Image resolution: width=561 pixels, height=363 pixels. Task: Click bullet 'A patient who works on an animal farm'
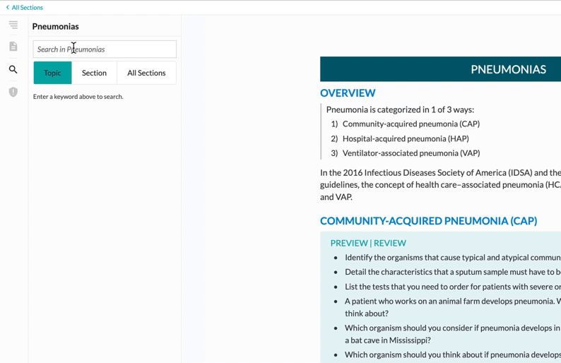453,307
